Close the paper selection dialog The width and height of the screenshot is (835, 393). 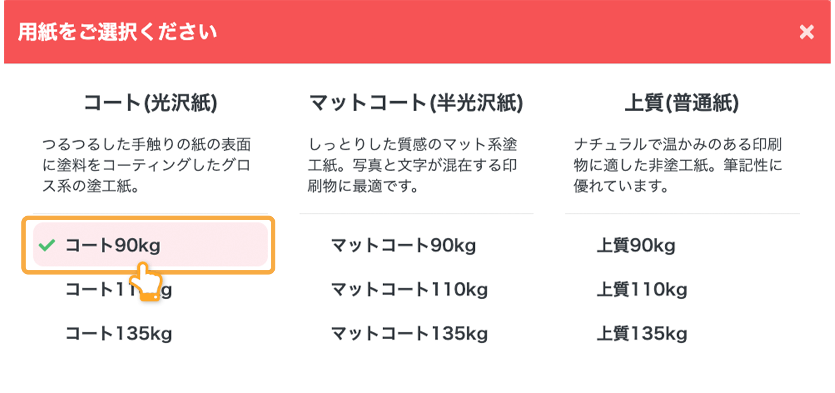click(806, 33)
